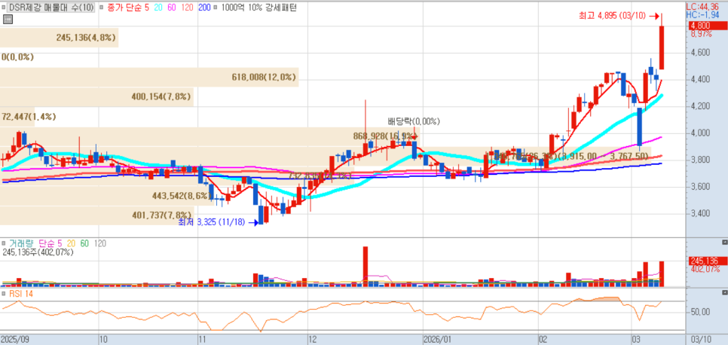Click the 3,800 price axis label
This screenshot has width=728, height=345.
pyautogui.click(x=700, y=160)
